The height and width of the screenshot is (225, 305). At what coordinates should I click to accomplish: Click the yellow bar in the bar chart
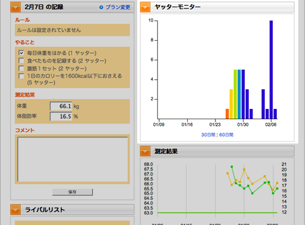coord(231,104)
